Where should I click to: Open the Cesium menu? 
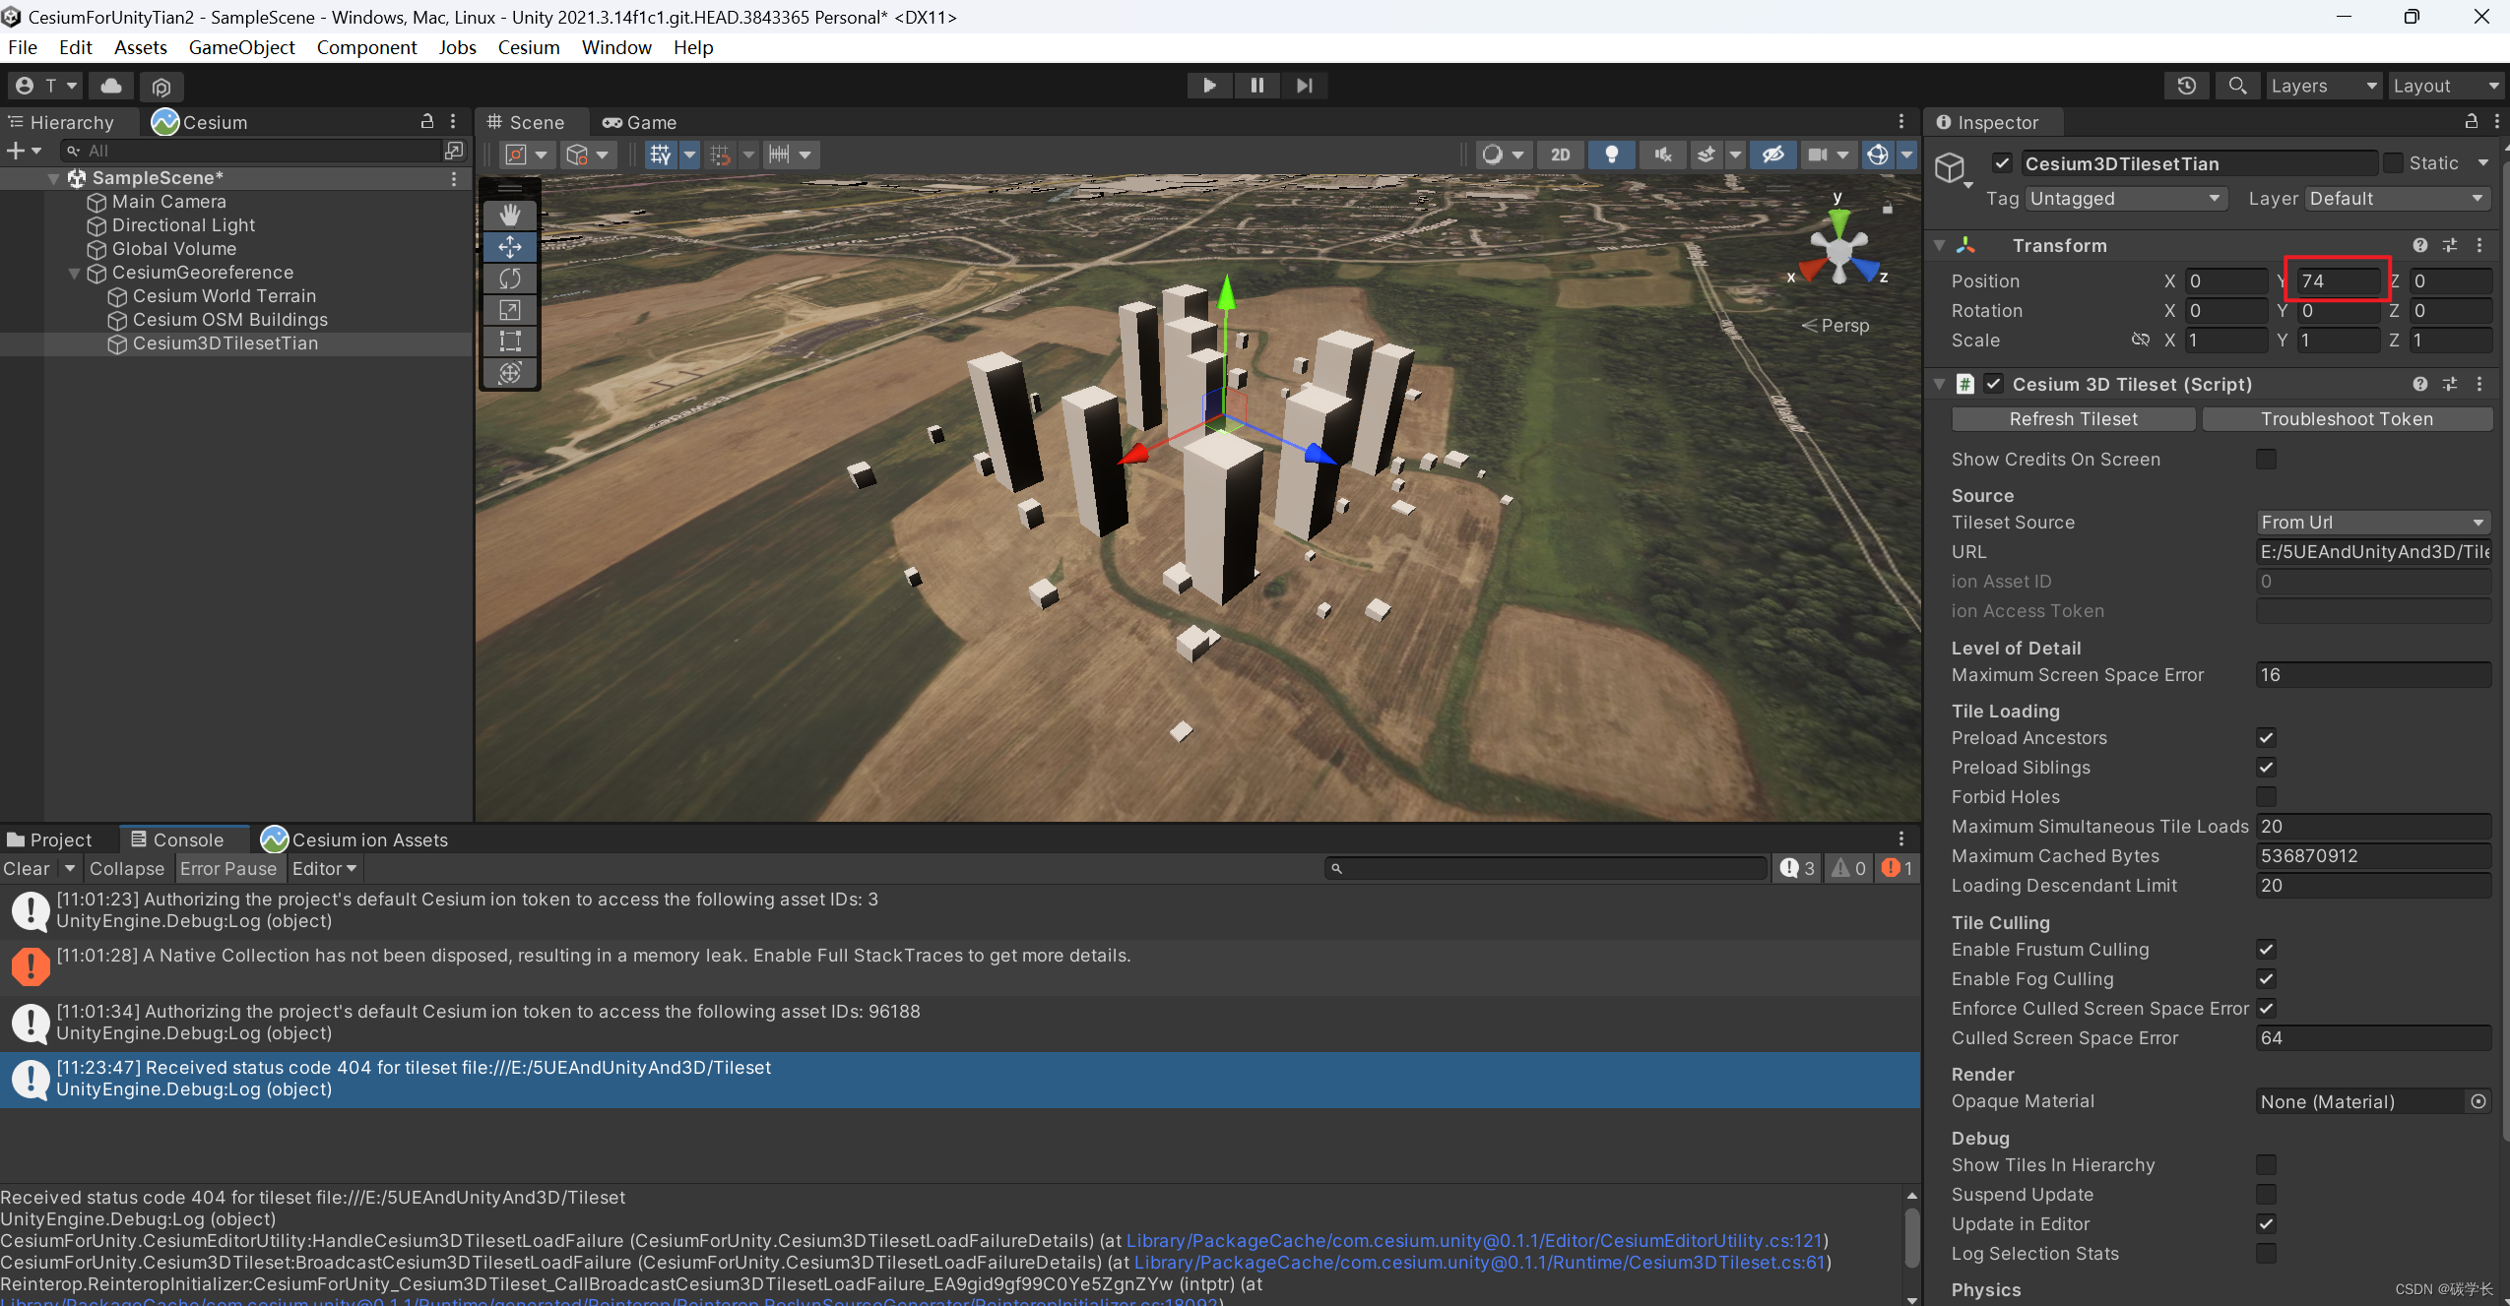click(528, 47)
